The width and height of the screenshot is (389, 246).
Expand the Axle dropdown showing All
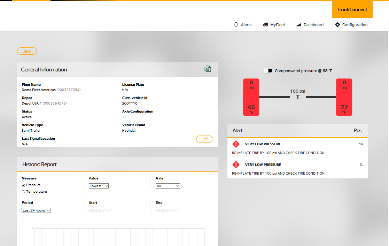click(168, 186)
